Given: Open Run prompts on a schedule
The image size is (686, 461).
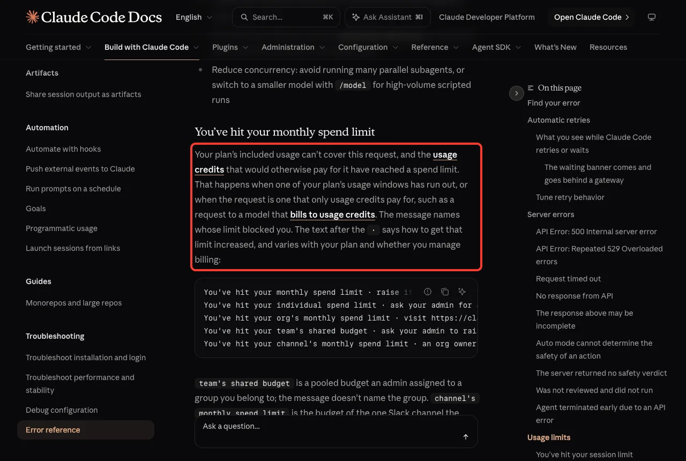Looking at the screenshot, I should pos(73,189).
